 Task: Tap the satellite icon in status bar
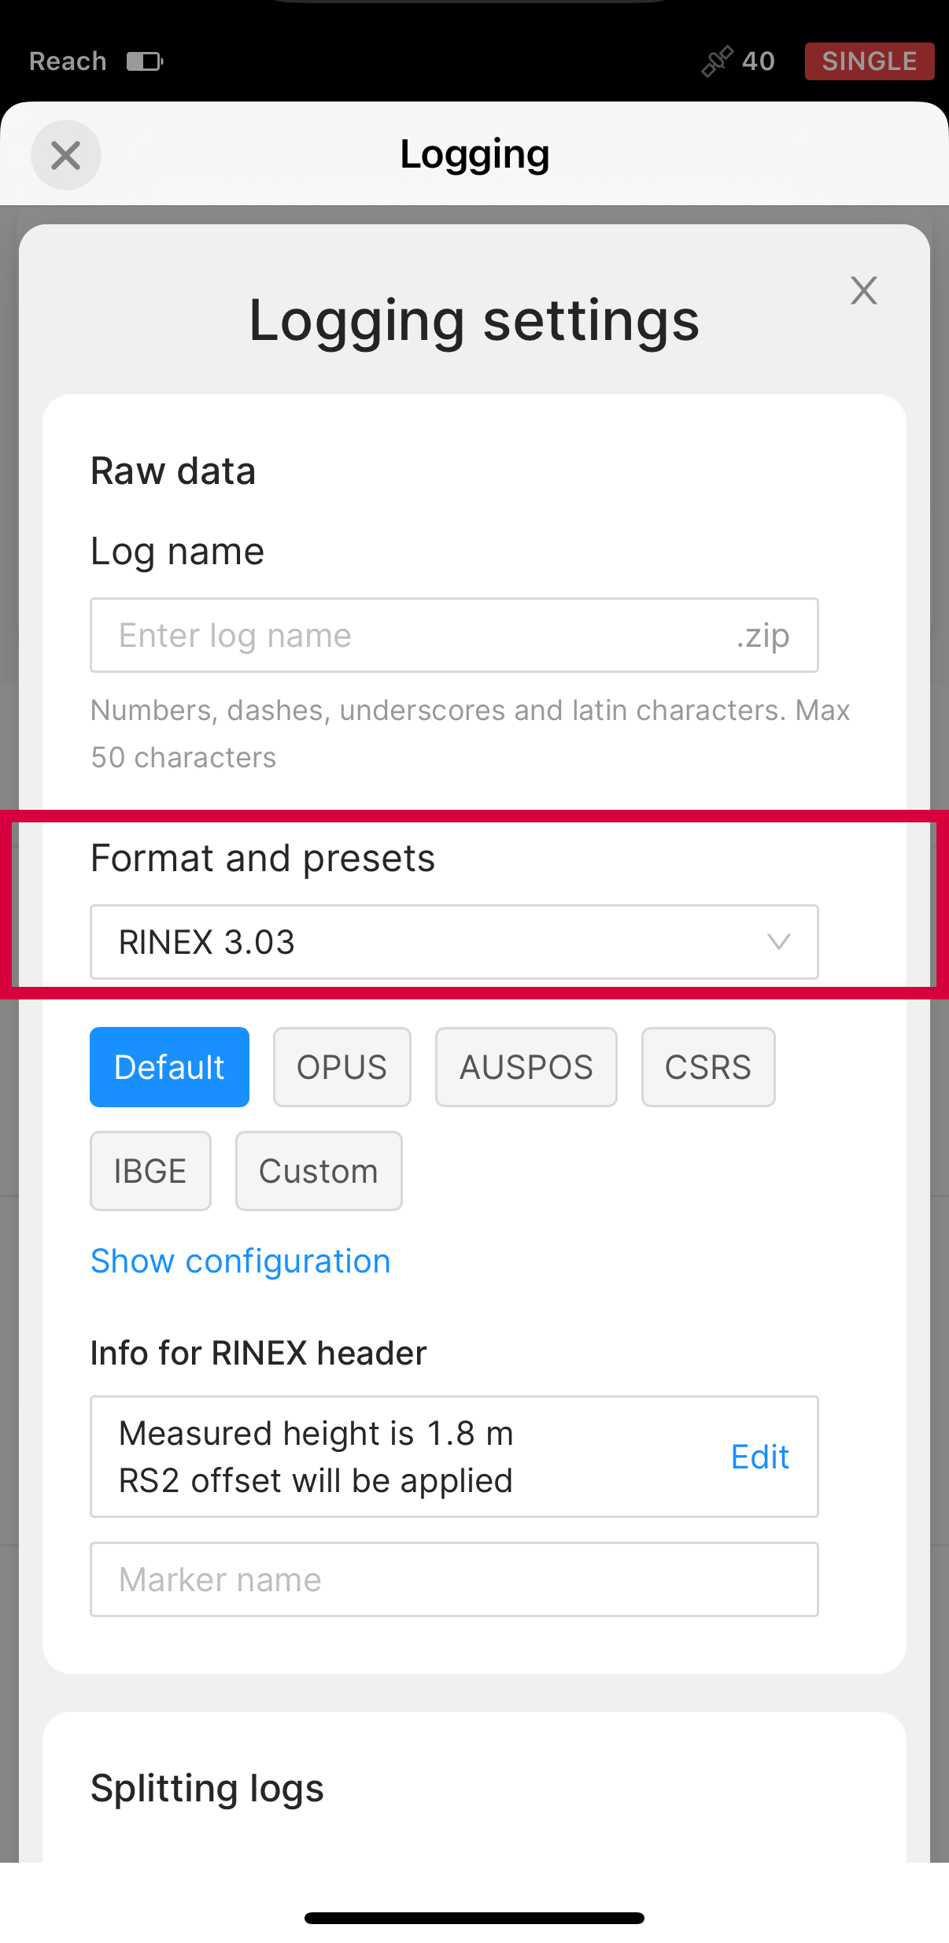pyautogui.click(x=717, y=61)
